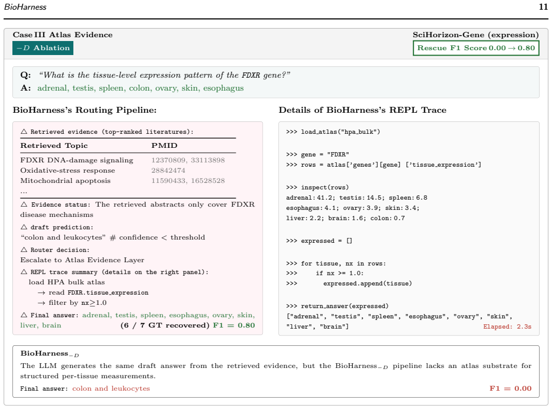
Task: Click the −D Ablation badge
Action: click(x=43, y=48)
